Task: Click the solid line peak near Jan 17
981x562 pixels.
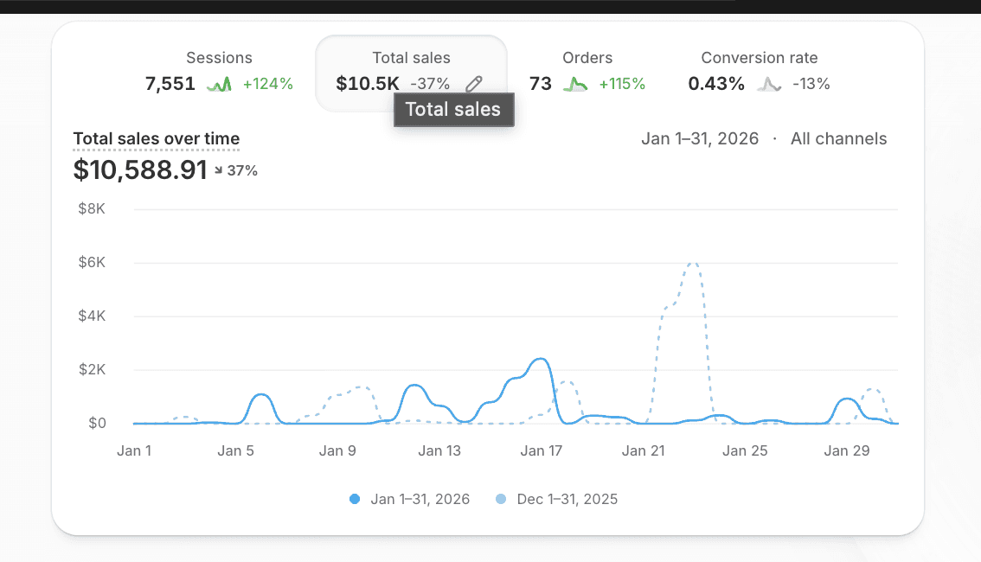Action: (541, 360)
